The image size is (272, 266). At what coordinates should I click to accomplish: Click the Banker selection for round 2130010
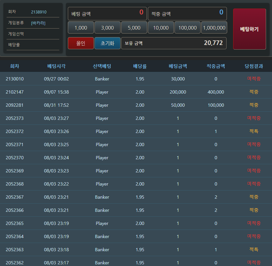102,79
